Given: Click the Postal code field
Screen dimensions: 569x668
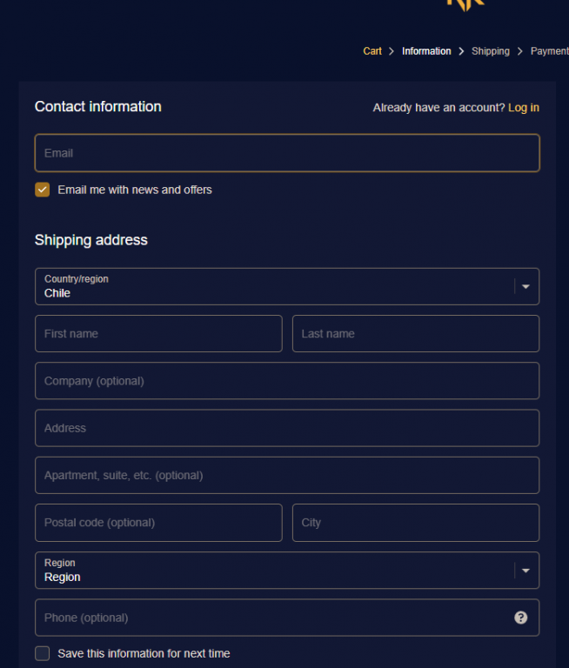Looking at the screenshot, I should (158, 523).
